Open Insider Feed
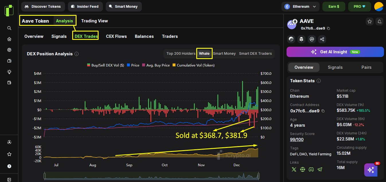The width and height of the screenshot is (386, 182). (85, 6)
